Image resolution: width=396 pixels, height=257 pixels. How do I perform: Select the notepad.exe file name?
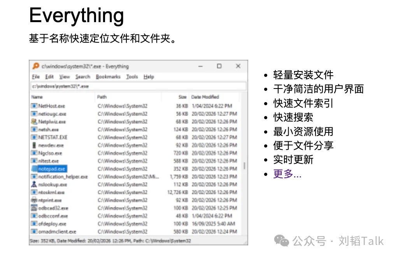(x=52, y=169)
